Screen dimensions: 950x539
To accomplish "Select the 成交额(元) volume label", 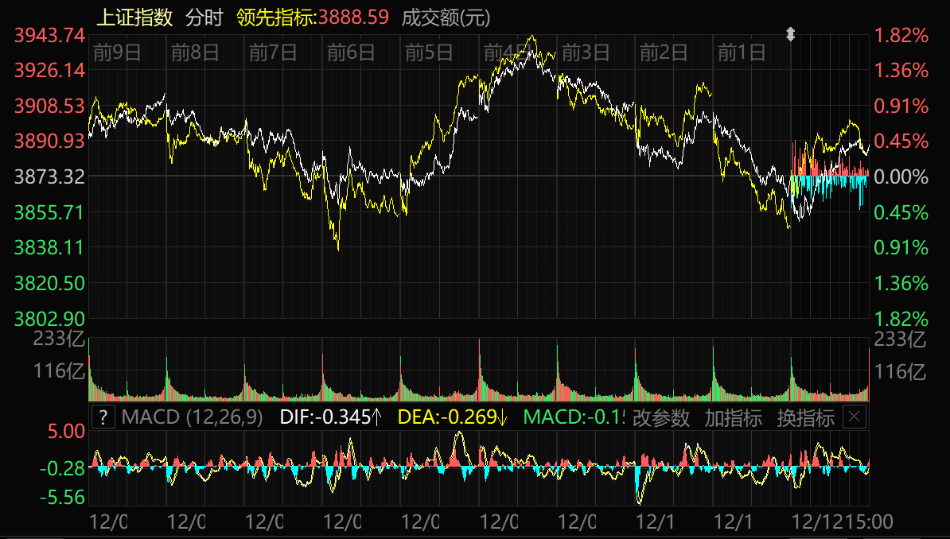I will pos(446,17).
